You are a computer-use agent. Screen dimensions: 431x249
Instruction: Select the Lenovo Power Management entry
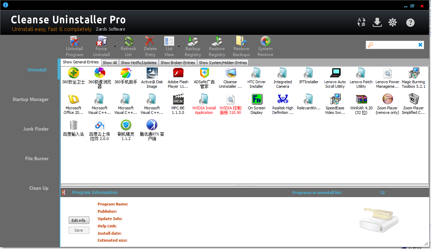(387, 78)
